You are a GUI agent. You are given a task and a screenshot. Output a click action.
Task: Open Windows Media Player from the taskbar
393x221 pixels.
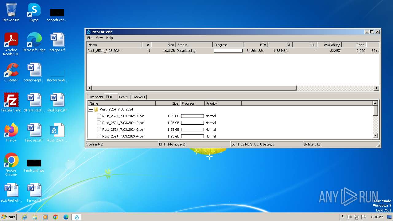pyautogui.click(x=45, y=217)
